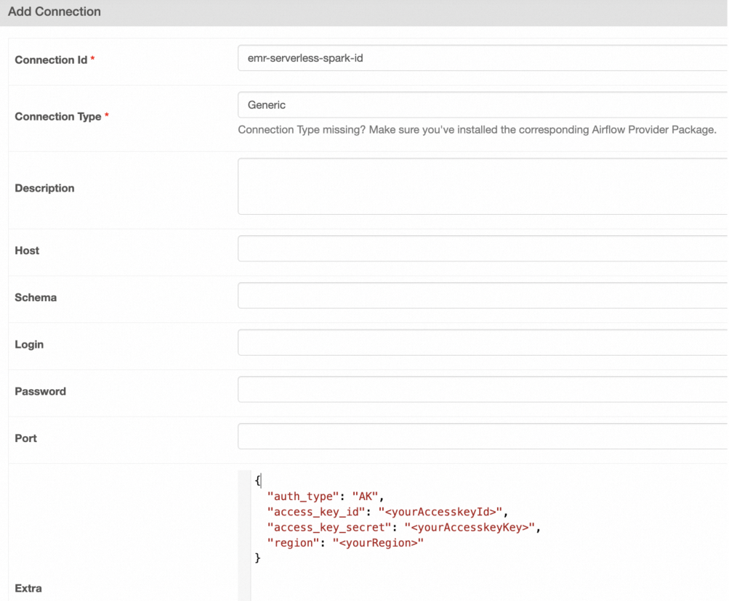Click the "access_key_secret" JSON line
729x601 pixels.
404,527
